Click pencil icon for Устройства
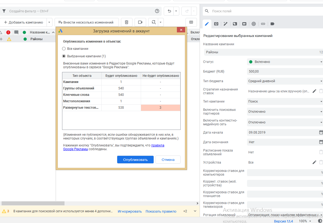 pyautogui.click(x=314, y=162)
